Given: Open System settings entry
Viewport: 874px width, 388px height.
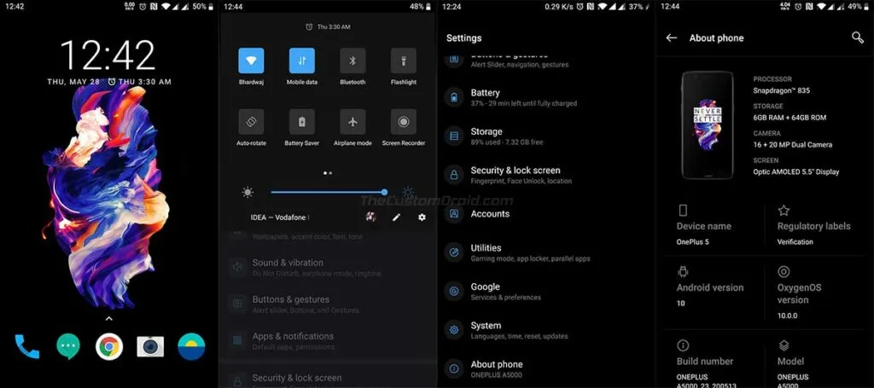Looking at the screenshot, I should (546, 330).
